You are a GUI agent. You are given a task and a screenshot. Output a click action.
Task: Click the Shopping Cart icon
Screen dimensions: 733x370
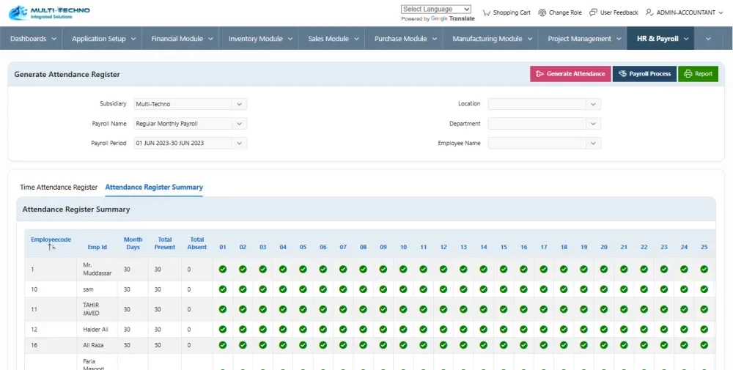[x=487, y=12]
